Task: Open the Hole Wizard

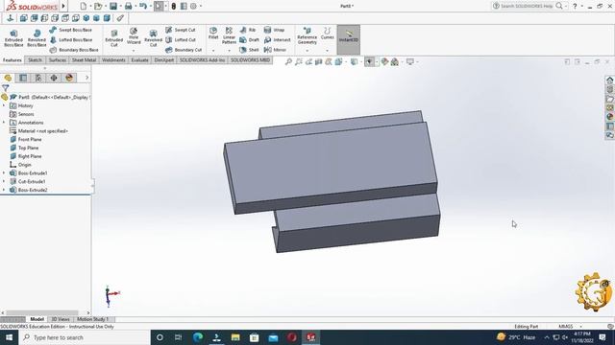Action: (134, 36)
